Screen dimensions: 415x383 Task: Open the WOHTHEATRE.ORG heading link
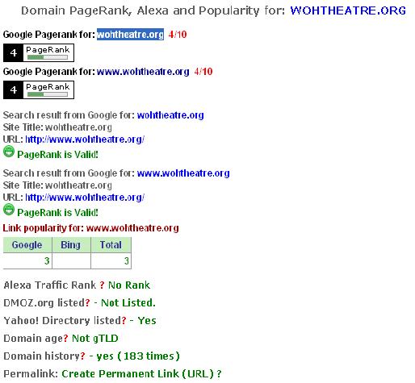348,10
